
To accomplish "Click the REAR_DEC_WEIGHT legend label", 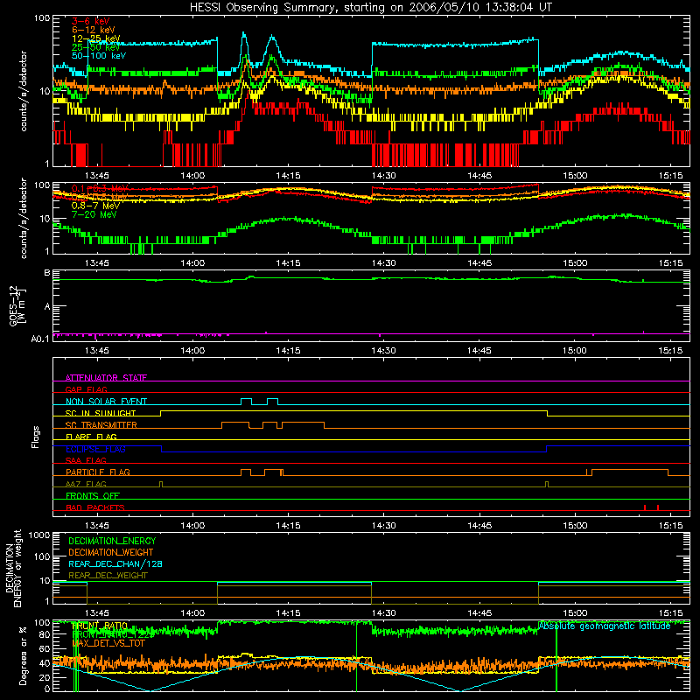I will (x=108, y=576).
